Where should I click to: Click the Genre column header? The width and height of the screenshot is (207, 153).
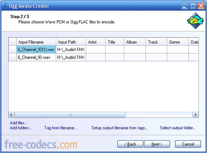point(178,42)
